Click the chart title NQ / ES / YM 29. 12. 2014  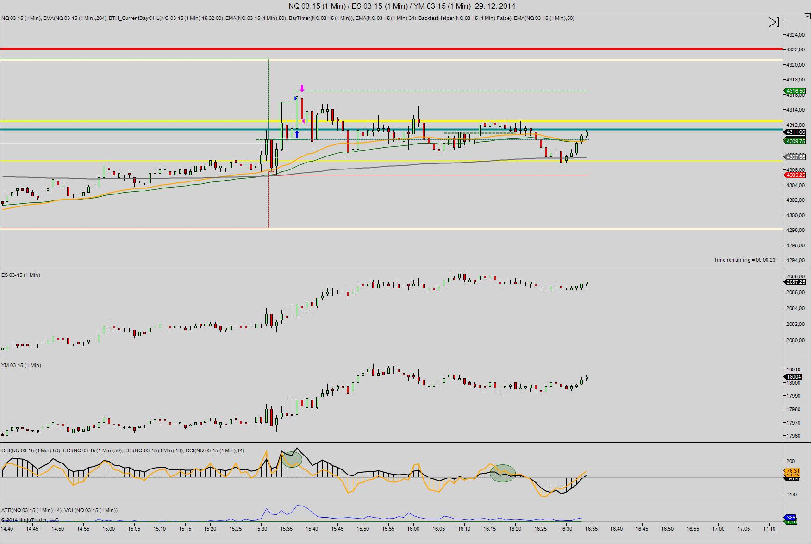[x=402, y=6]
